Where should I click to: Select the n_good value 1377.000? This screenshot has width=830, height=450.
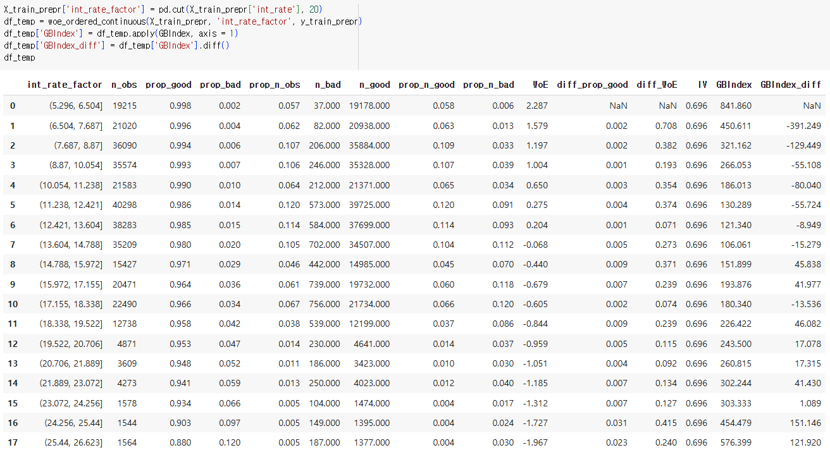point(372,443)
